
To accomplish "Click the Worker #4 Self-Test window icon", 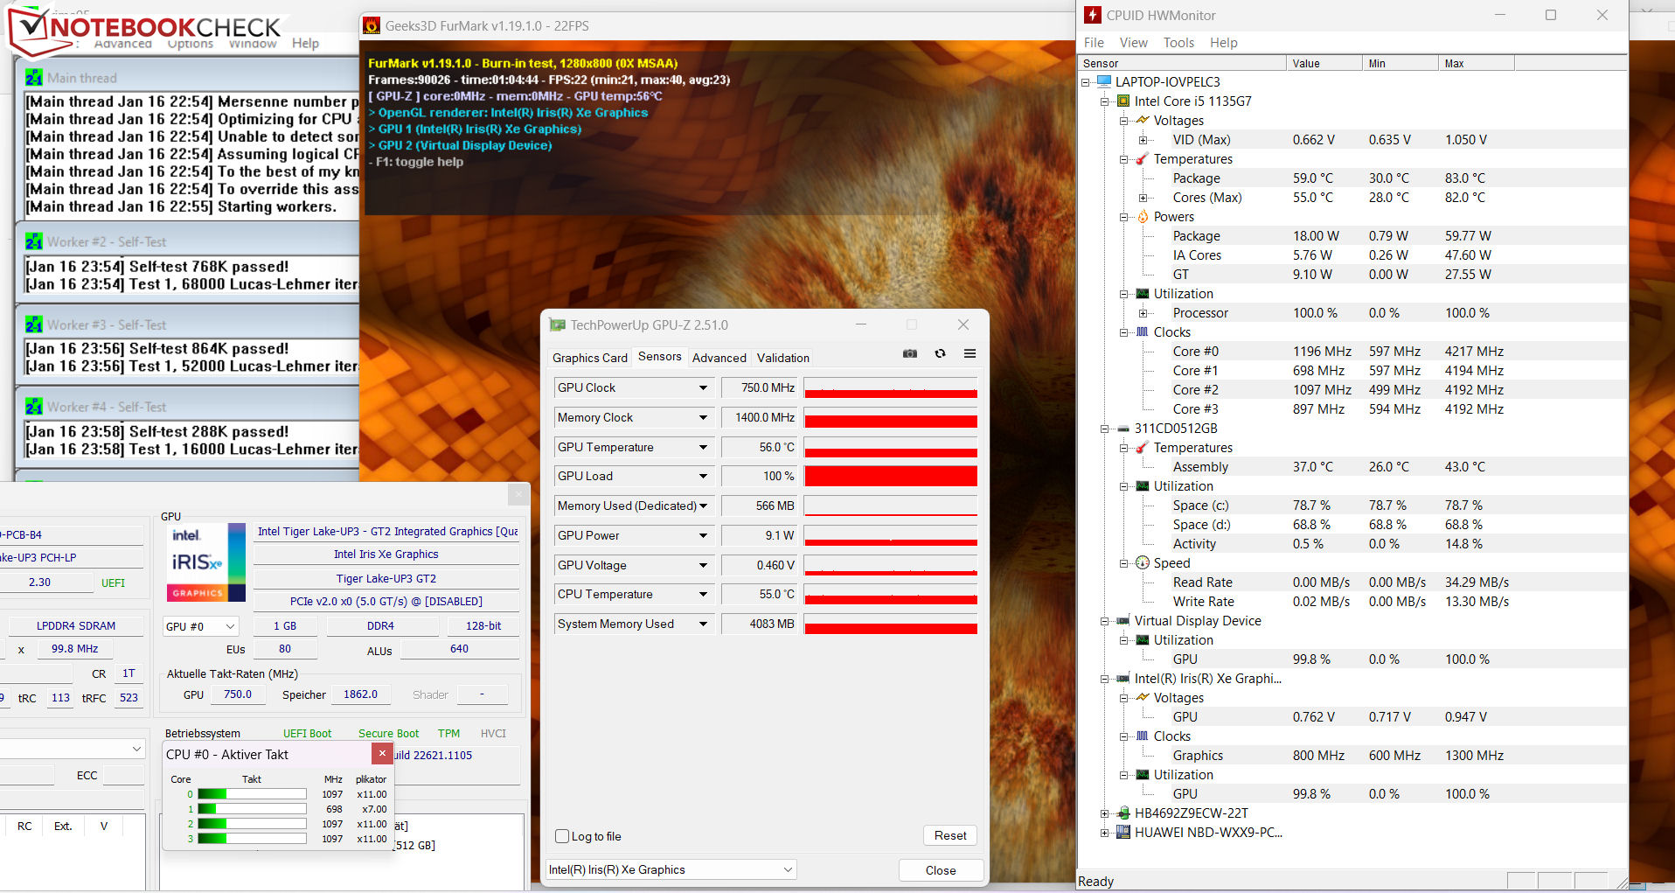I will [34, 407].
